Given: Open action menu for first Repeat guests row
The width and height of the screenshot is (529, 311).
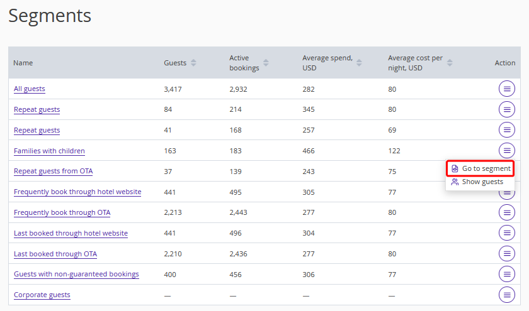Looking at the screenshot, I should pos(506,110).
